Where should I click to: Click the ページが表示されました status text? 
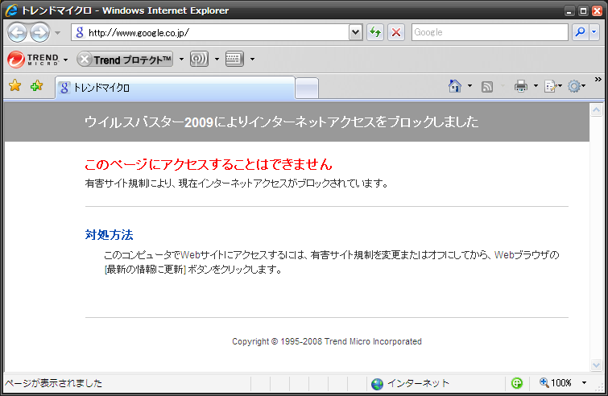[53, 384]
